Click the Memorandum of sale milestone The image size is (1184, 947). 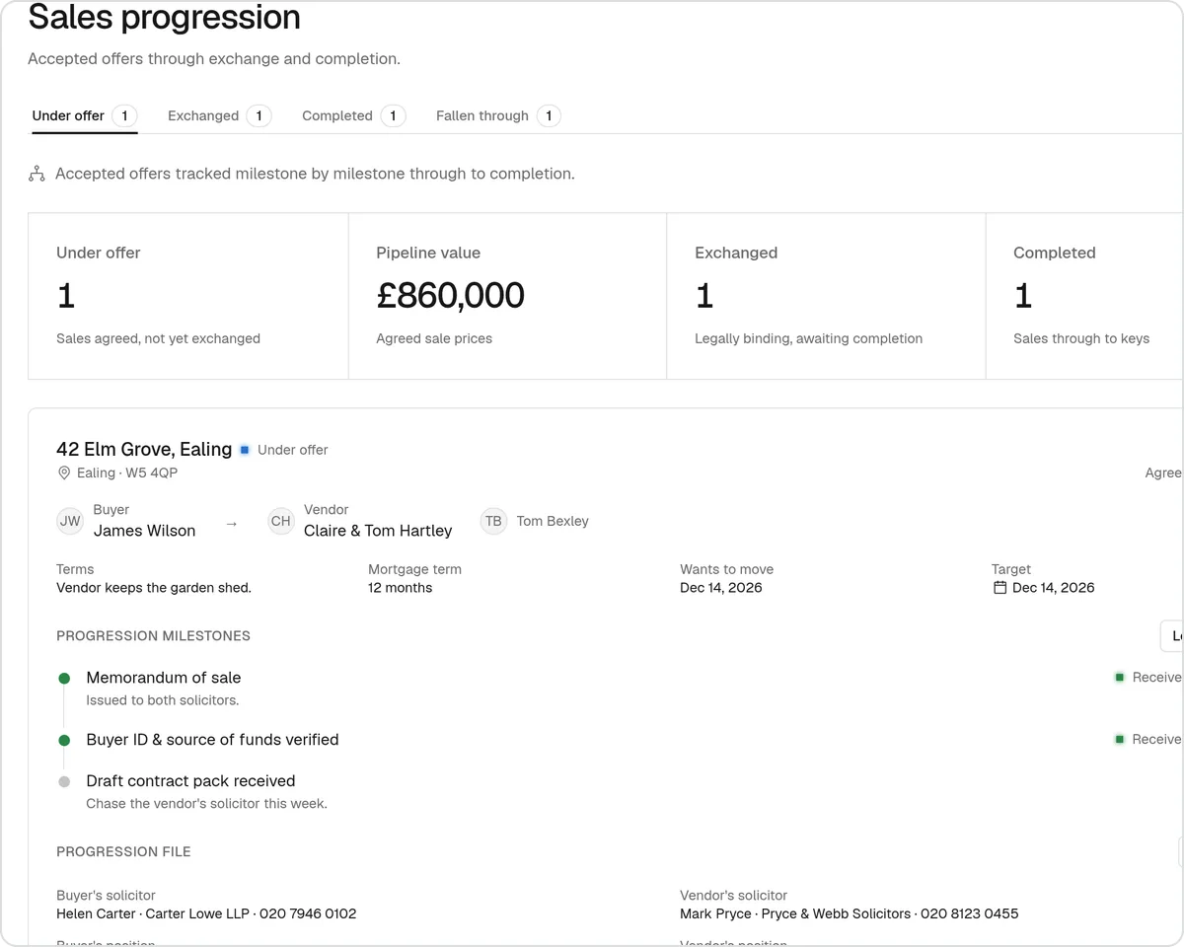(164, 678)
